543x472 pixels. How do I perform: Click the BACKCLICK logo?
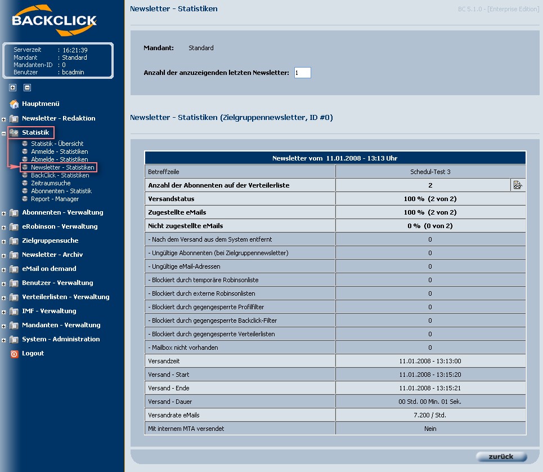pyautogui.click(x=55, y=20)
